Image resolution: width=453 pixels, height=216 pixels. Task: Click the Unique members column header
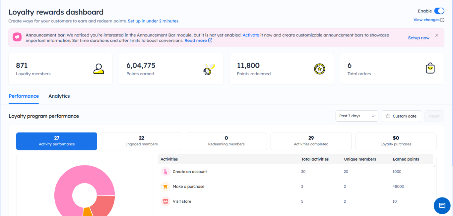[x=360, y=159]
